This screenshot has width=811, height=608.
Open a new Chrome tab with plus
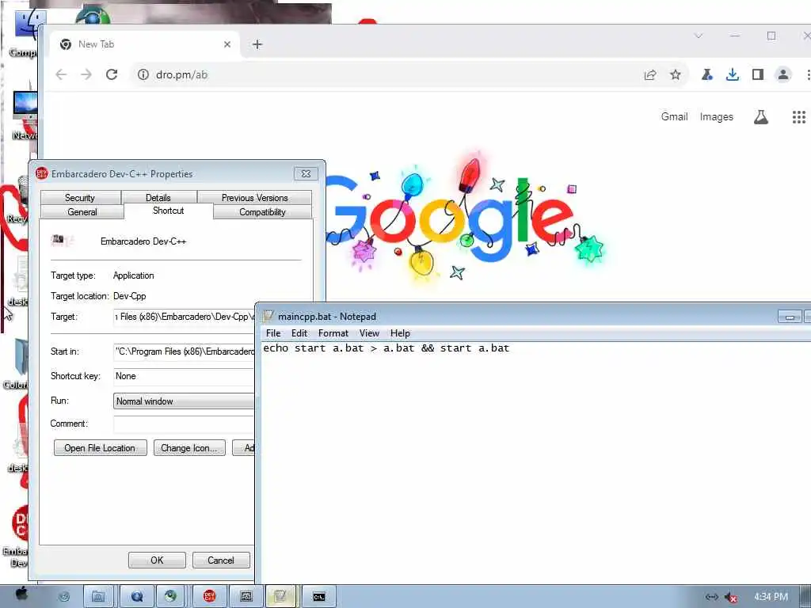pos(257,44)
